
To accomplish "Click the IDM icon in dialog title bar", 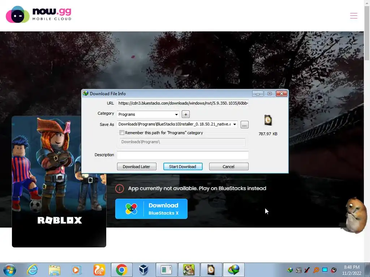I will (x=85, y=93).
